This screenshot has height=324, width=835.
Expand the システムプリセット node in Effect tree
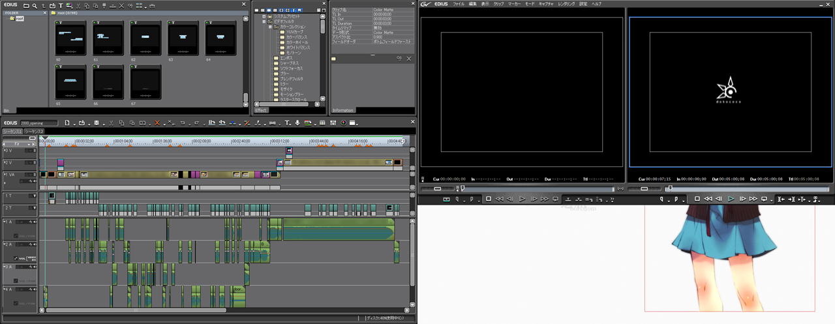coord(264,16)
